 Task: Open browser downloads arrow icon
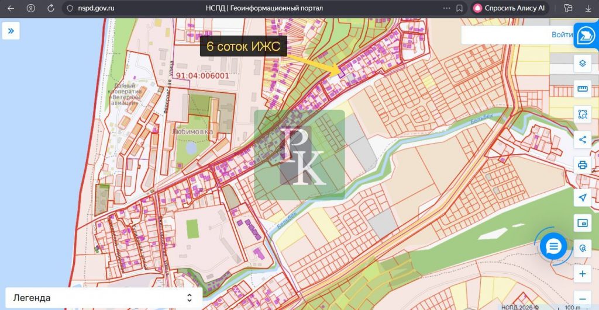588,9
